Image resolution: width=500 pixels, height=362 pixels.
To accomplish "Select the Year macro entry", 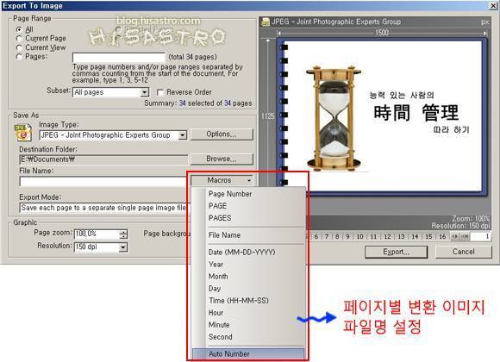I will [x=216, y=265].
